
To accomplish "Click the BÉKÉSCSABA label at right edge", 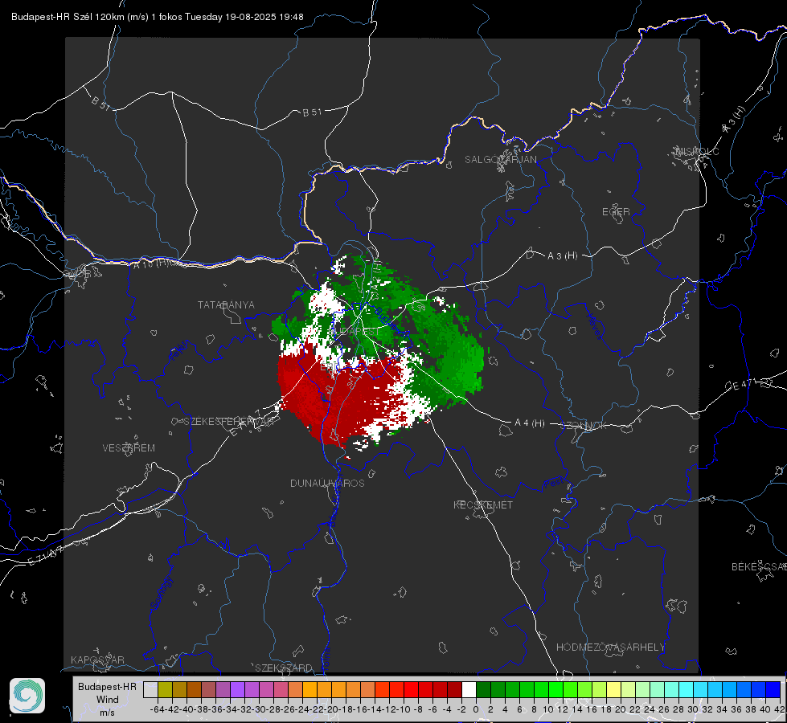I will [x=759, y=566].
